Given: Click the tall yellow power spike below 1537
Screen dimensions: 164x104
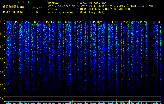Looking at the screenshot, I should (117, 101).
